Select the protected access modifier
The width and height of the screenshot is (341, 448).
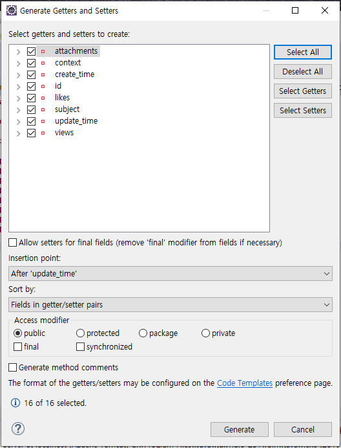click(x=80, y=333)
